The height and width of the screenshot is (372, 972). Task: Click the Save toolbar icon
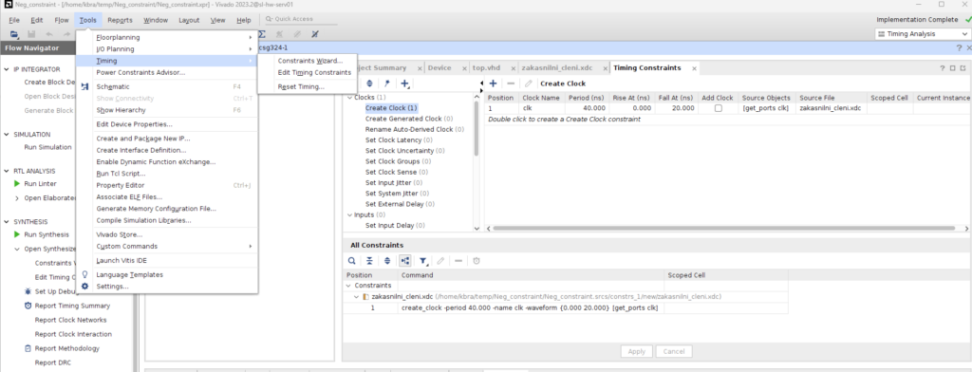click(x=31, y=34)
